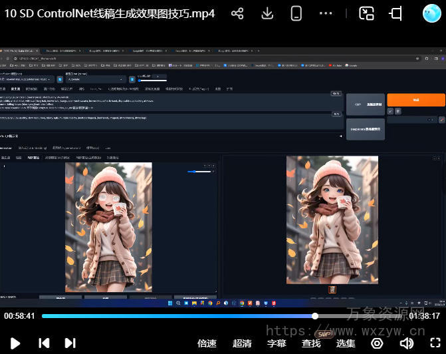This screenshot has width=446, height=354.
Task: Open the three-dot more options menu
Action: pos(326,13)
